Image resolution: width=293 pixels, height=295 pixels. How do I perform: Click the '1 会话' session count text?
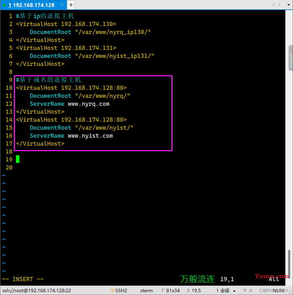pos(223,290)
